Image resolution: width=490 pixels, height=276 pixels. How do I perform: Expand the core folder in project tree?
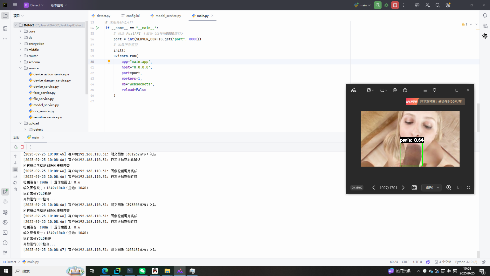[20, 31]
